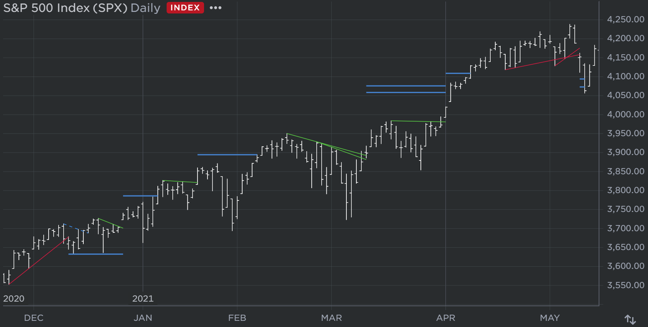Image resolution: width=648 pixels, height=327 pixels.
Task: Select the JAN month label
Action: [x=143, y=318]
